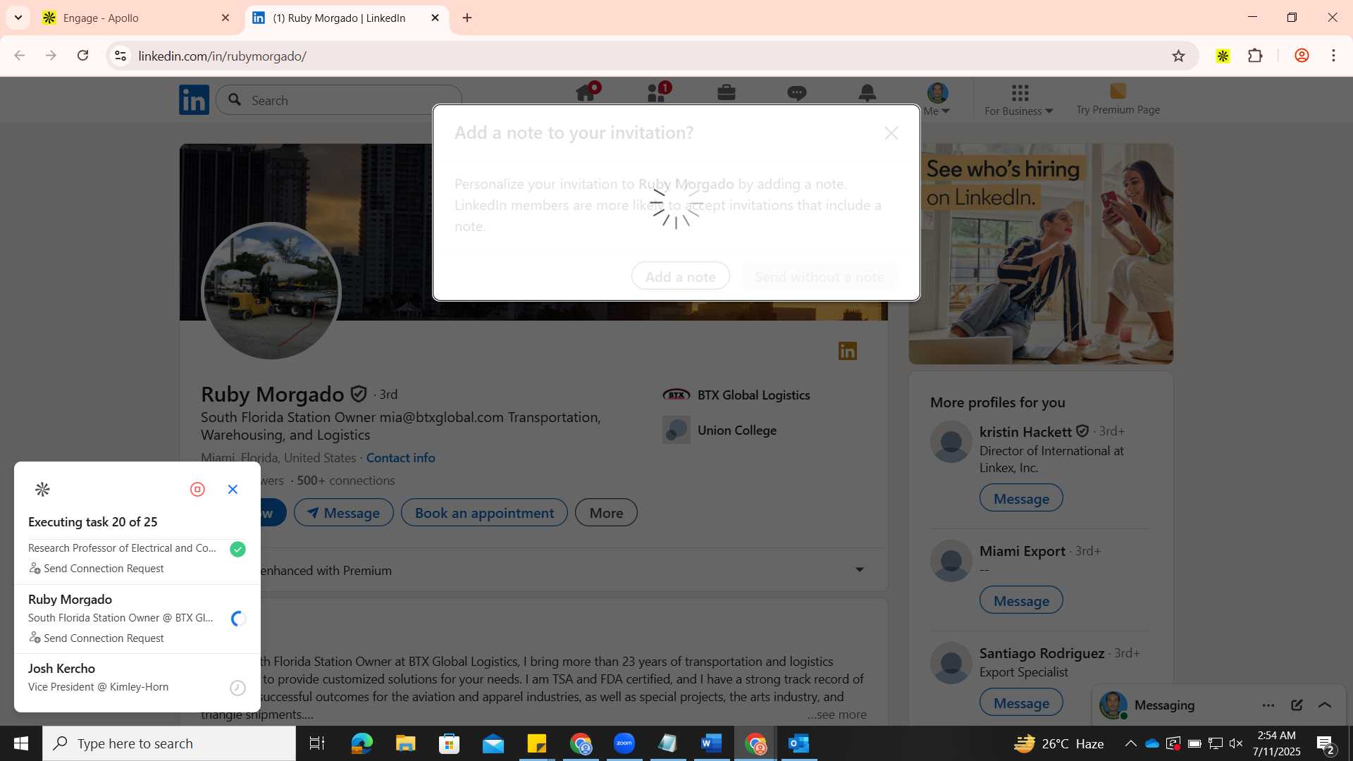Screen dimensions: 1353x761
Task: Compose new message in Messaging bar
Action: click(x=1297, y=705)
